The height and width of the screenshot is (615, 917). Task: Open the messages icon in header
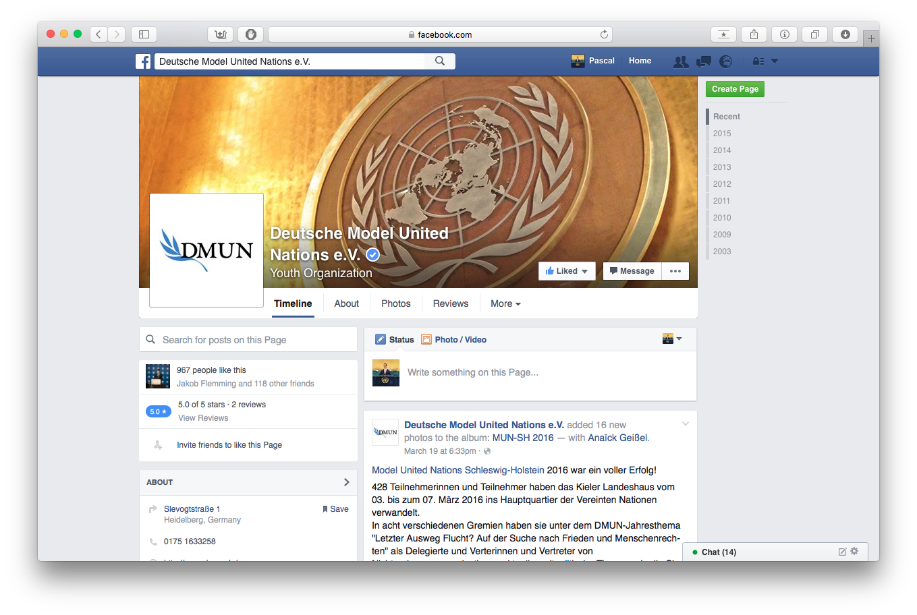click(x=704, y=61)
